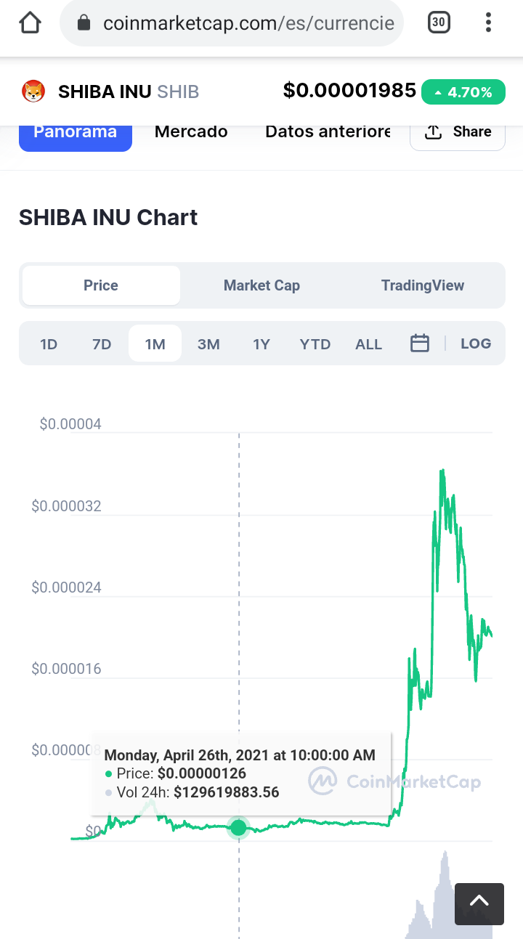Click the Share button

pos(458,132)
